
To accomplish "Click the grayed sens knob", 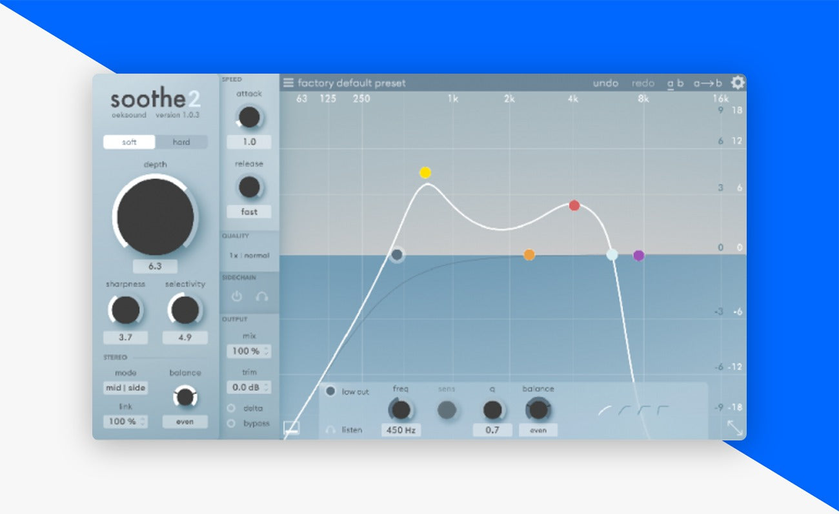I will tap(447, 409).
